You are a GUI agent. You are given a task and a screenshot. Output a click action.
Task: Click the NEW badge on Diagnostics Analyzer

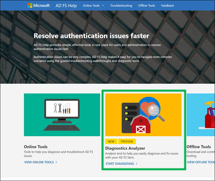tap(111, 141)
